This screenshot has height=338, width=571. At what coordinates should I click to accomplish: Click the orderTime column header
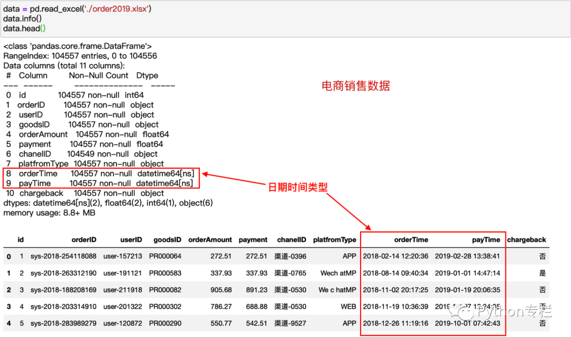(x=411, y=240)
